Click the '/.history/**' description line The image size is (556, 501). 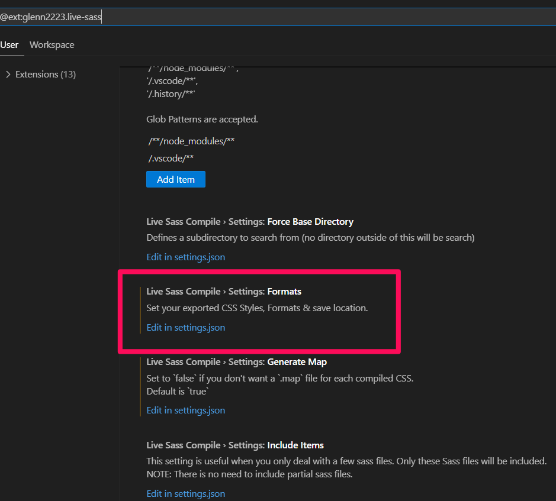click(x=171, y=94)
